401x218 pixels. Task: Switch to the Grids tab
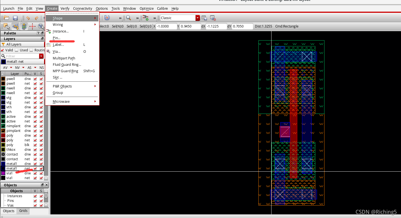coord(23,211)
